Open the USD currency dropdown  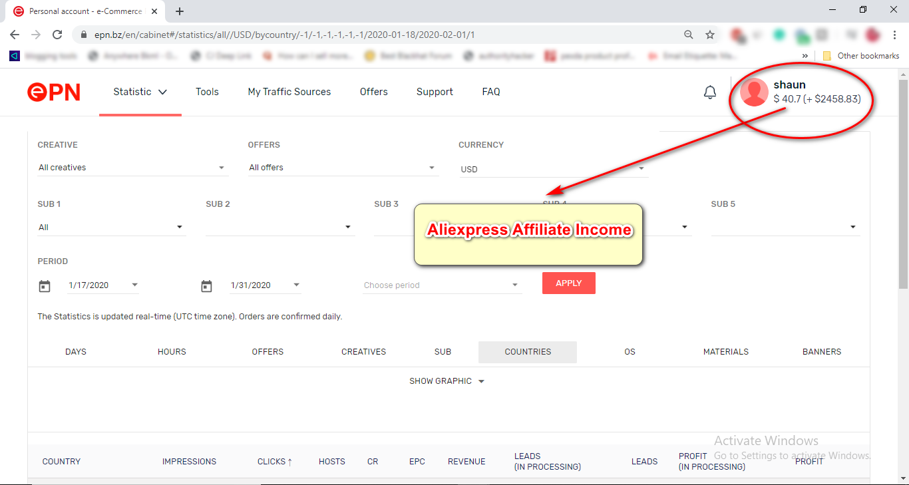pyautogui.click(x=554, y=169)
